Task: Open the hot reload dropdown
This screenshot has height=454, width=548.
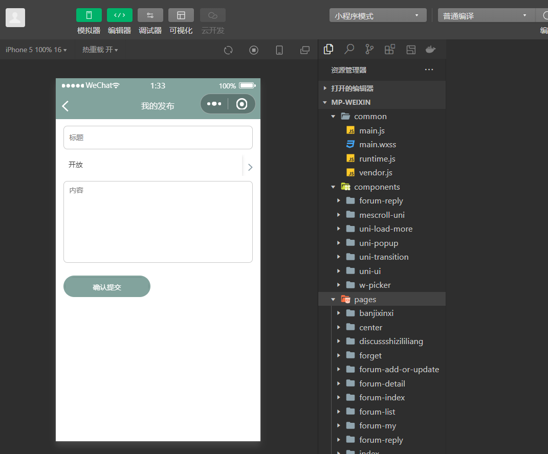Action: tap(100, 50)
